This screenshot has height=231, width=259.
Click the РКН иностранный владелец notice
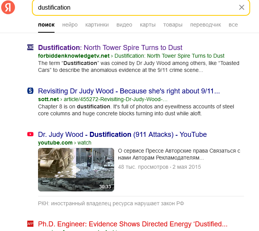(x=111, y=203)
